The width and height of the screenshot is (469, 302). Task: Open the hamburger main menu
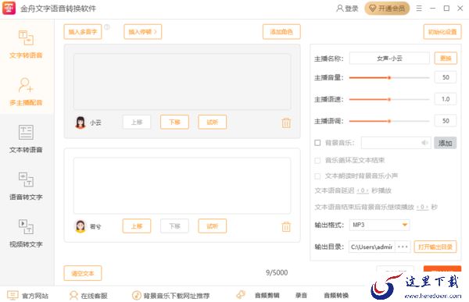[419, 9]
